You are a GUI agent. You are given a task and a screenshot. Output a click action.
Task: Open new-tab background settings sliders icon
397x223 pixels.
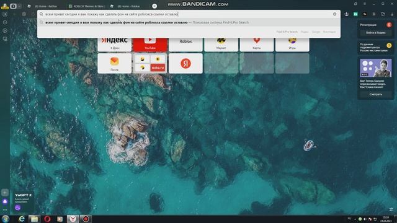(x=391, y=209)
